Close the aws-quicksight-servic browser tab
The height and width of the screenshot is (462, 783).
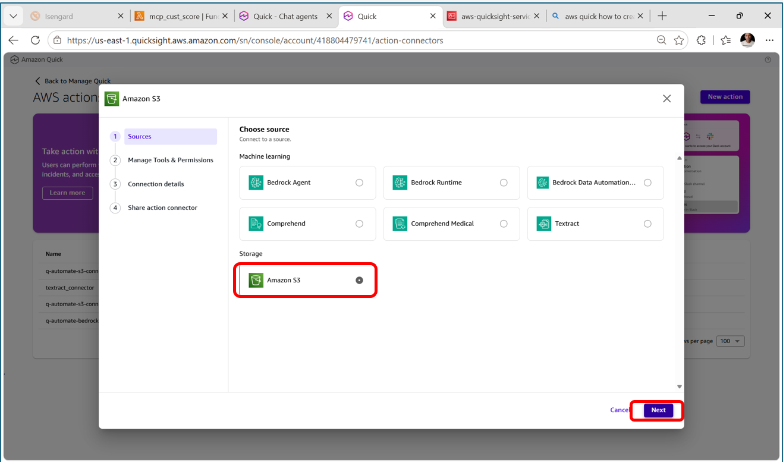tap(536, 17)
